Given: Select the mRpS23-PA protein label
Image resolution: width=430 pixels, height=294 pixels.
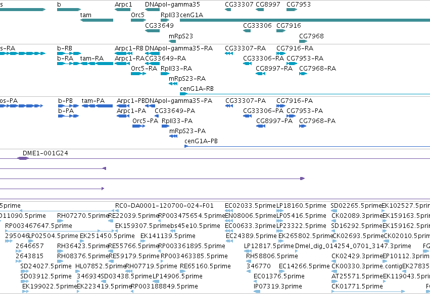Looking at the screenshot, I should (187, 131).
